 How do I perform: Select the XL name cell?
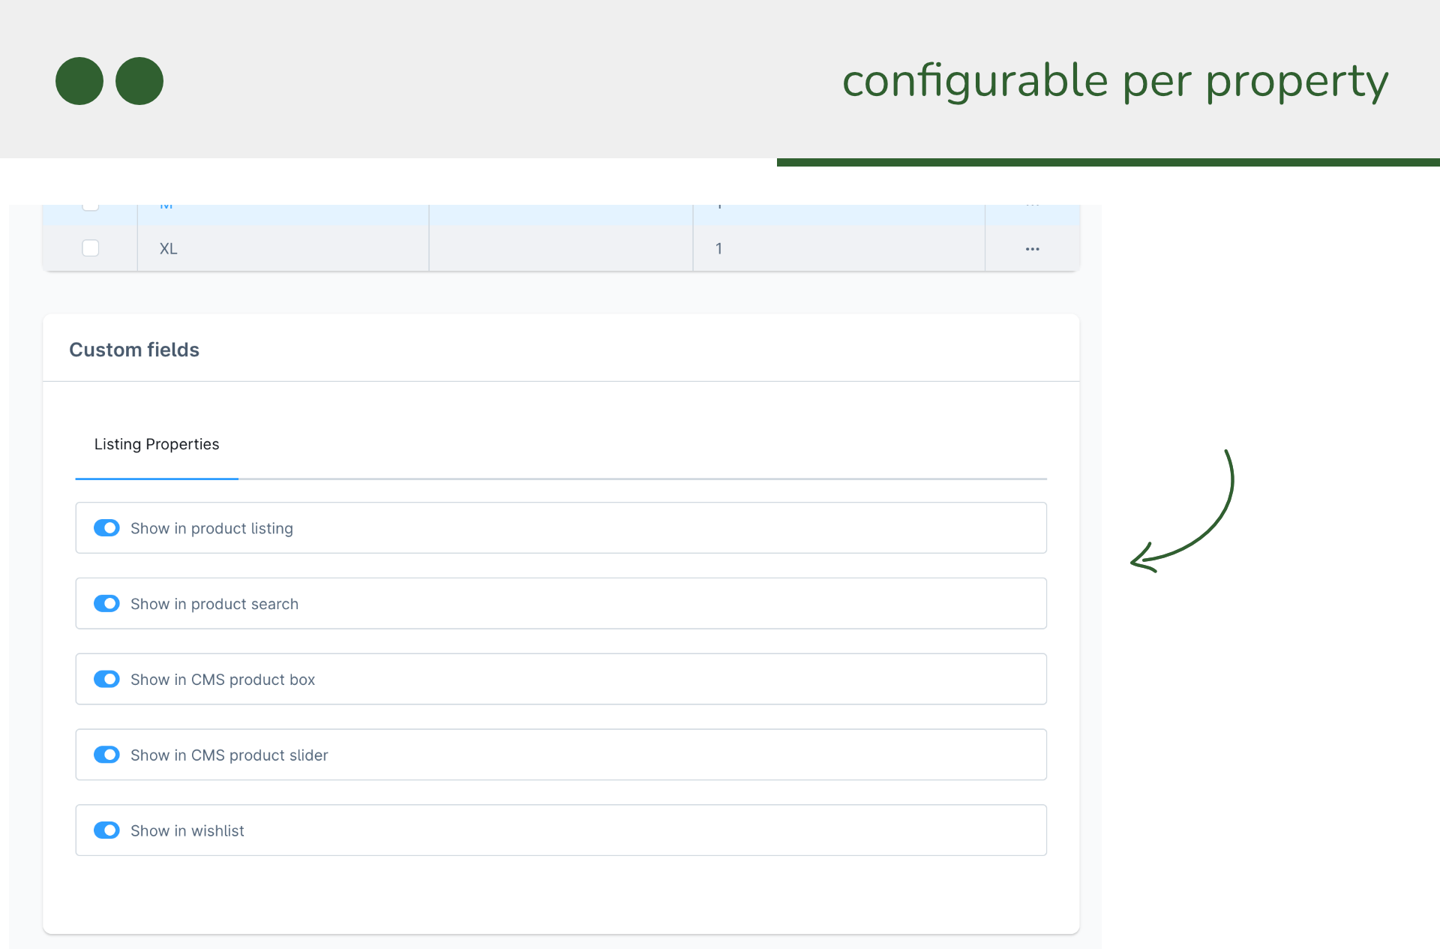pyautogui.click(x=169, y=249)
